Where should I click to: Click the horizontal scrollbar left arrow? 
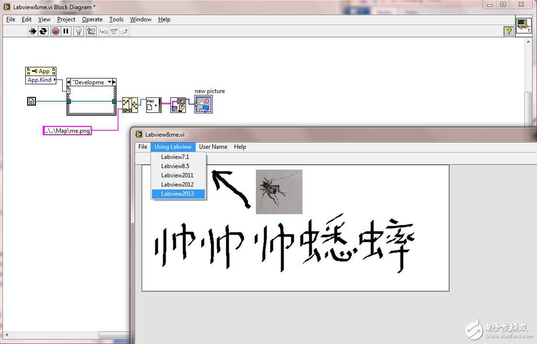pyautogui.click(x=6, y=335)
